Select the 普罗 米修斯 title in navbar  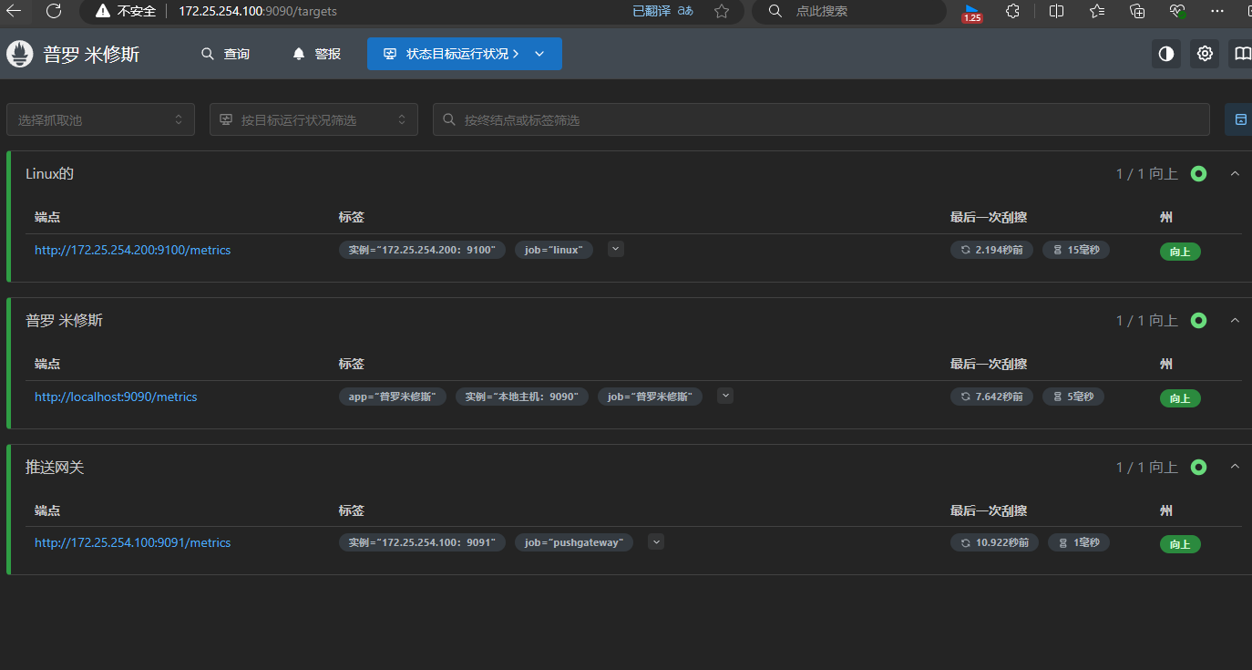(91, 54)
